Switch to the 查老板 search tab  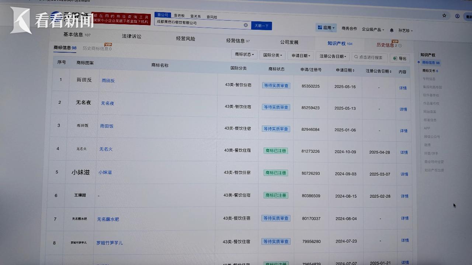[x=179, y=16]
